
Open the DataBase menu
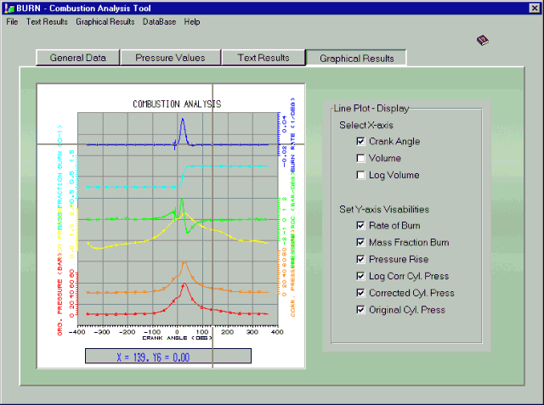point(159,22)
